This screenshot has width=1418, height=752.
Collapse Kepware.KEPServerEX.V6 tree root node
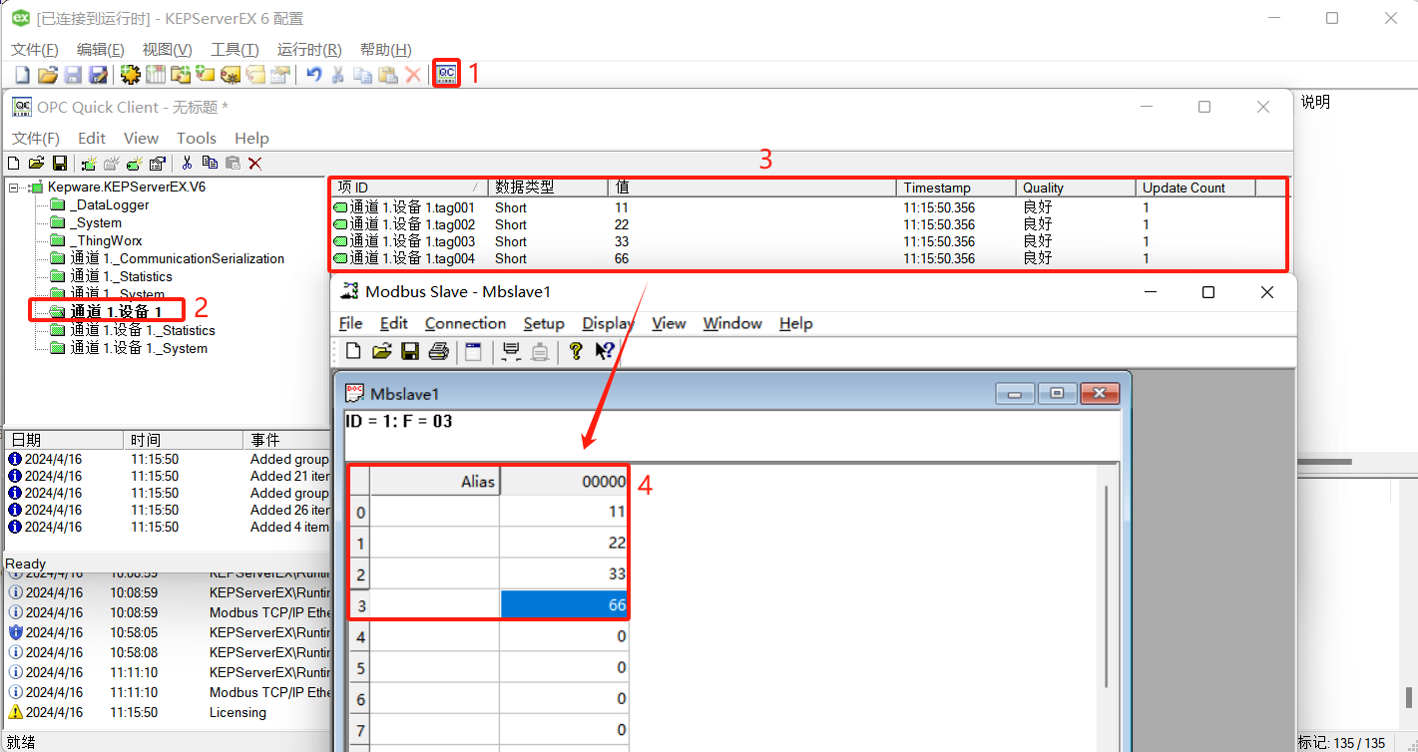tap(13, 188)
